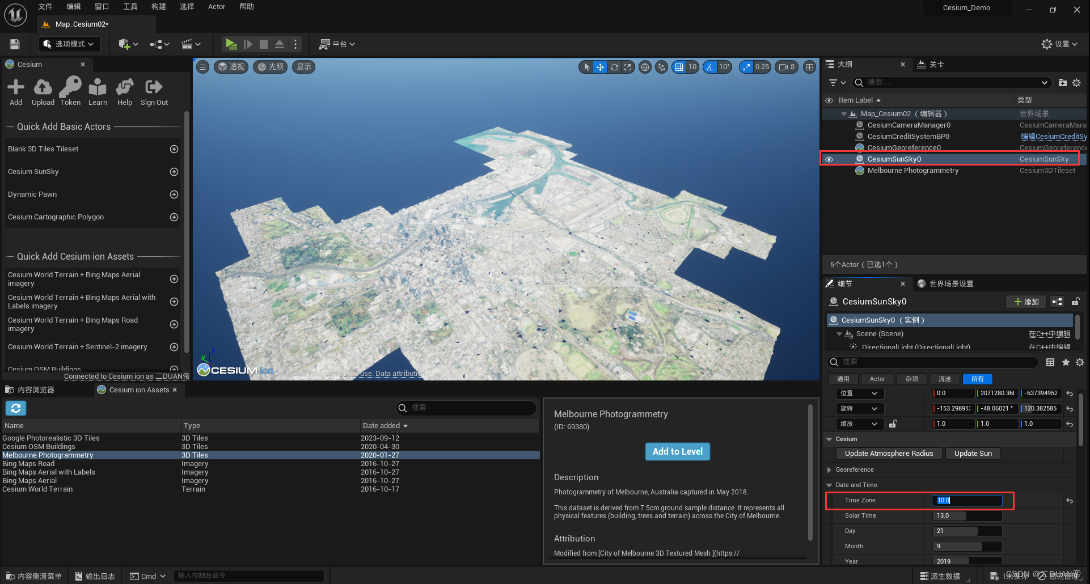Click the Cesium Add icon
This screenshot has height=584, width=1090.
pos(16,88)
